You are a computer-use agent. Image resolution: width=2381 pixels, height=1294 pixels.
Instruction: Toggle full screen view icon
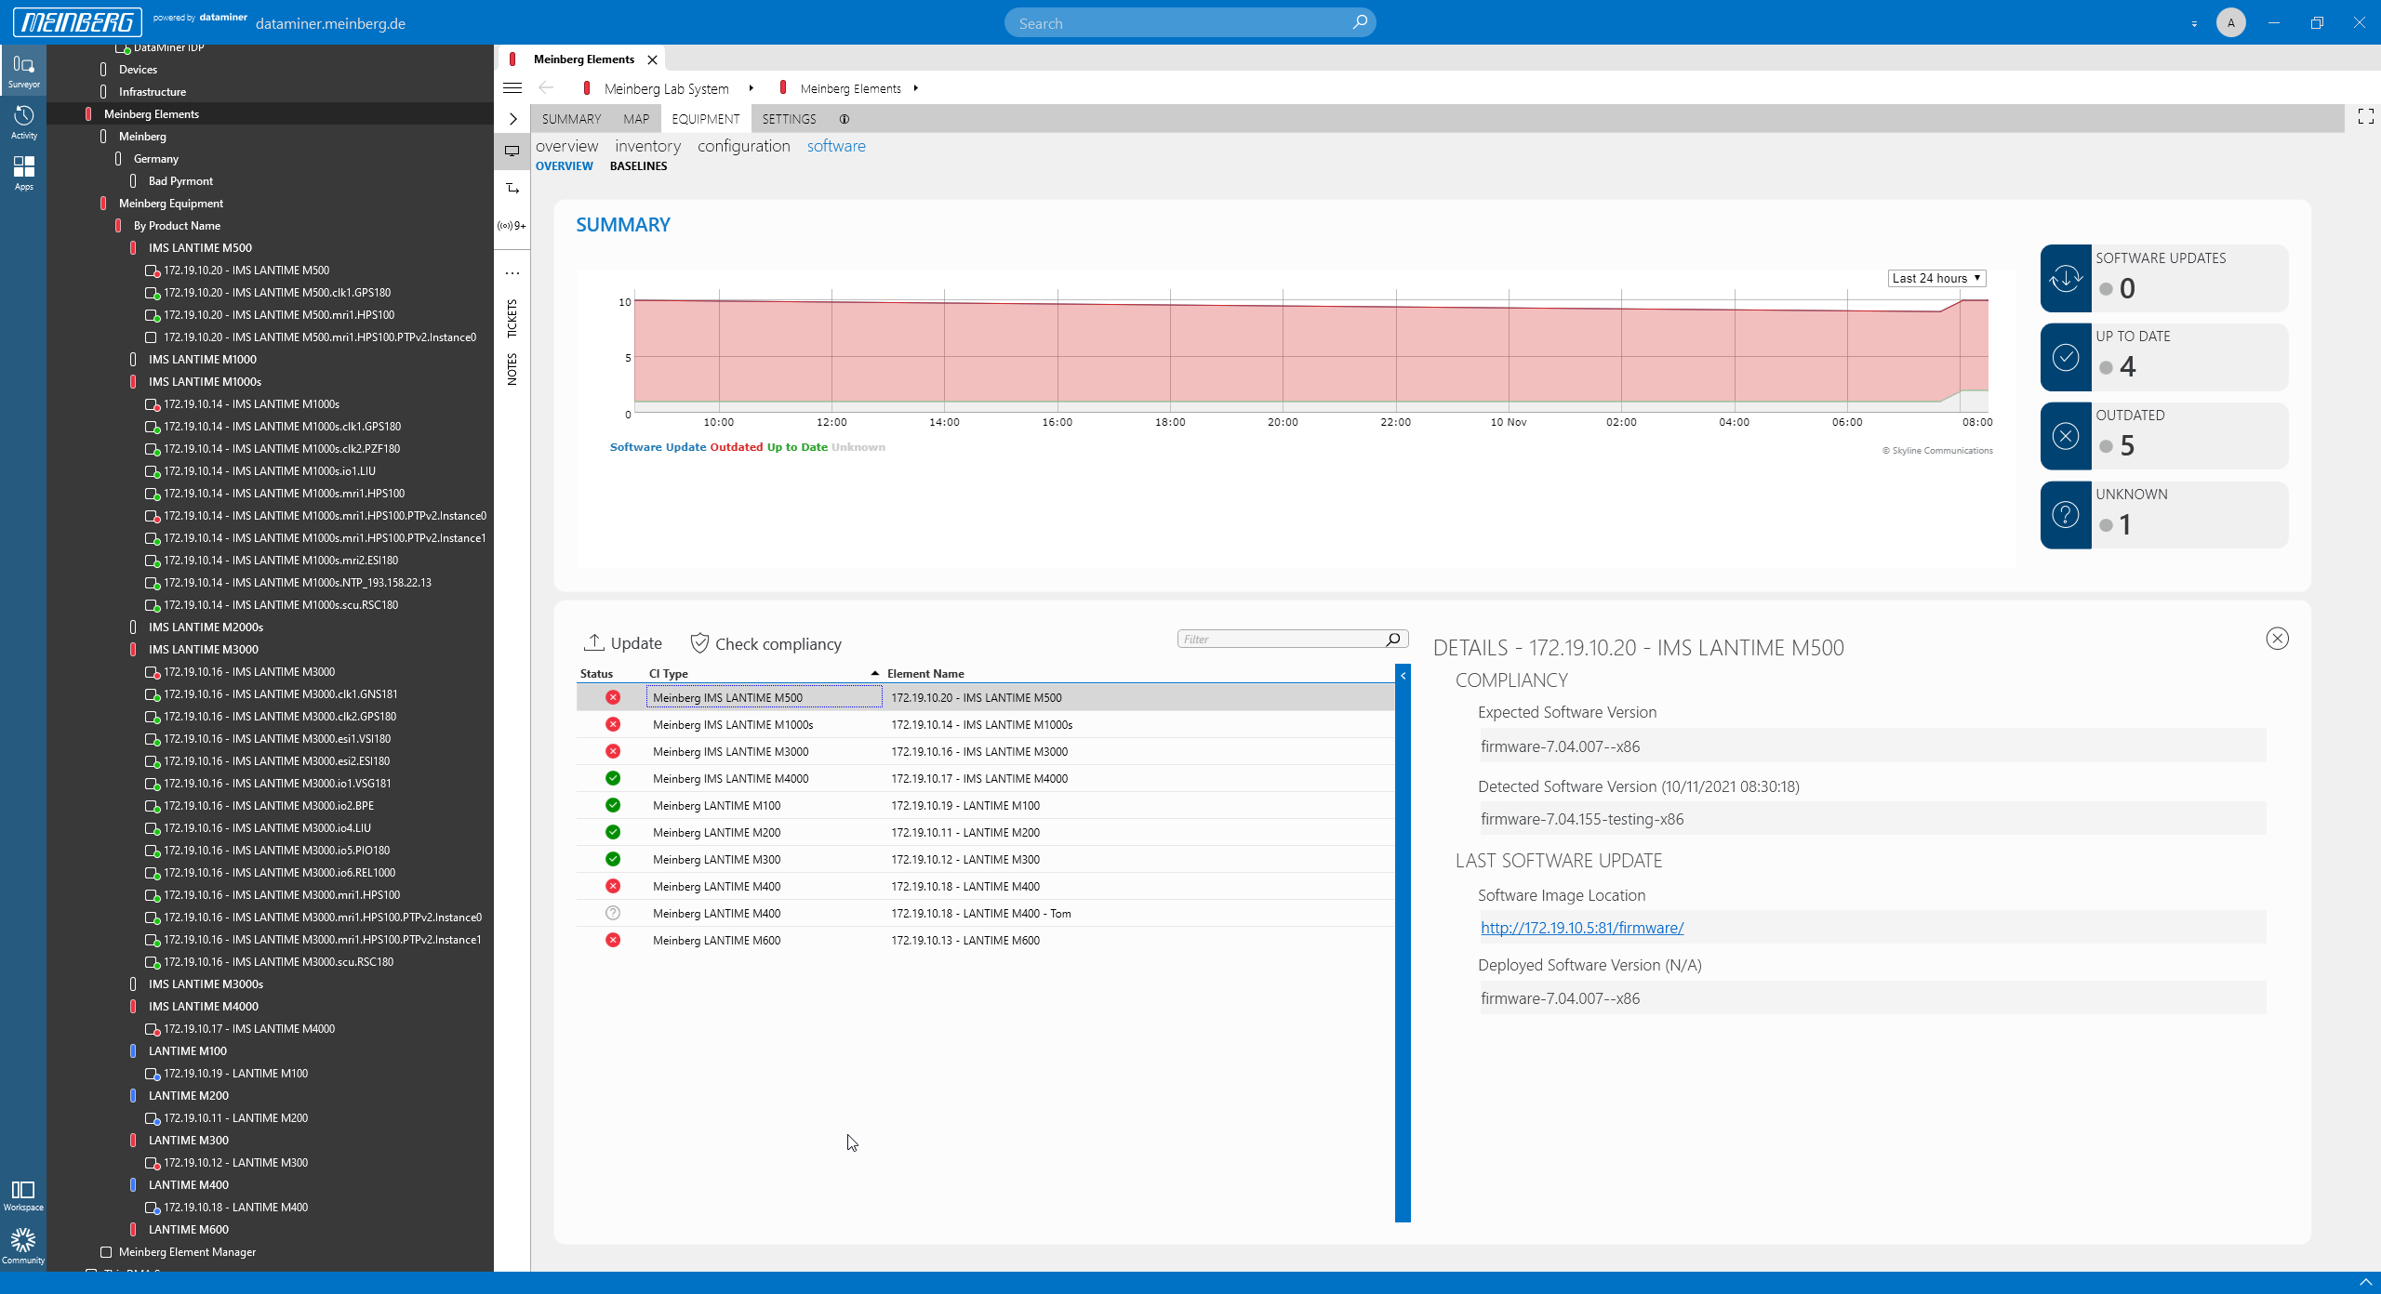2365,117
